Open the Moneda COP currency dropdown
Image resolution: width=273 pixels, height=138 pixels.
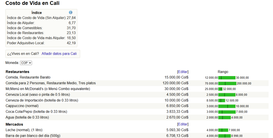(26, 63)
